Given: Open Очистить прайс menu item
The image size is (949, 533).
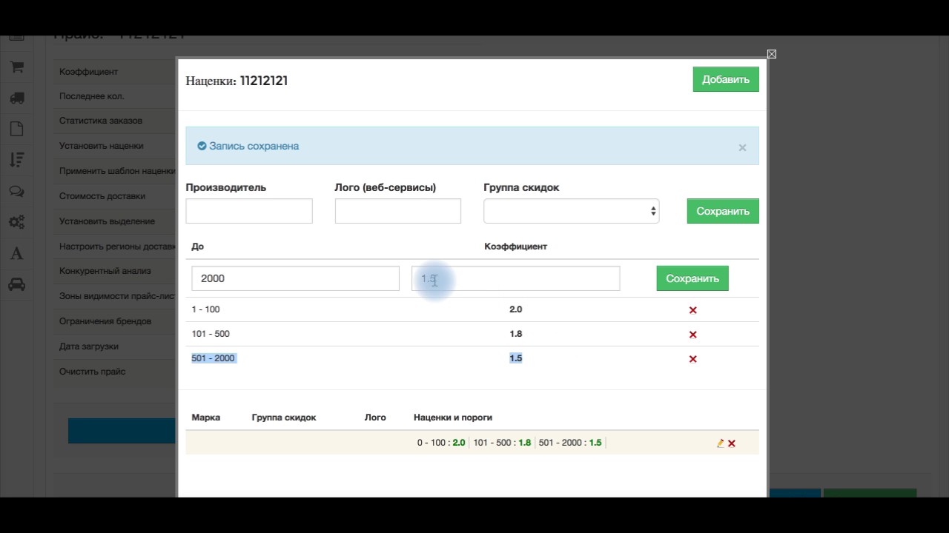Looking at the screenshot, I should [93, 372].
